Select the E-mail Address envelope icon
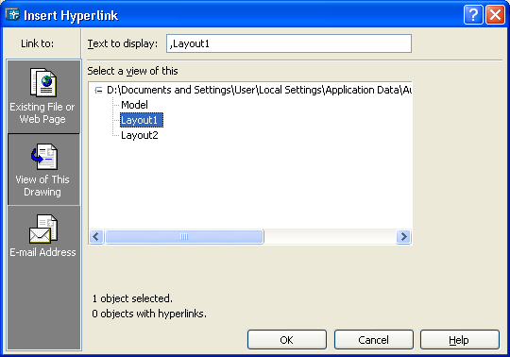The width and height of the screenshot is (510, 357). 43,229
